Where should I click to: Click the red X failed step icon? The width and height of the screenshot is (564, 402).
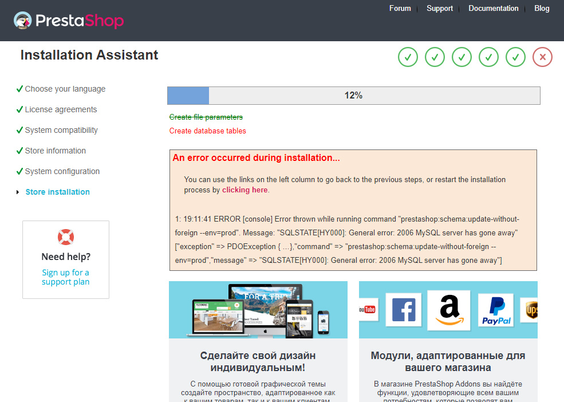(x=542, y=57)
